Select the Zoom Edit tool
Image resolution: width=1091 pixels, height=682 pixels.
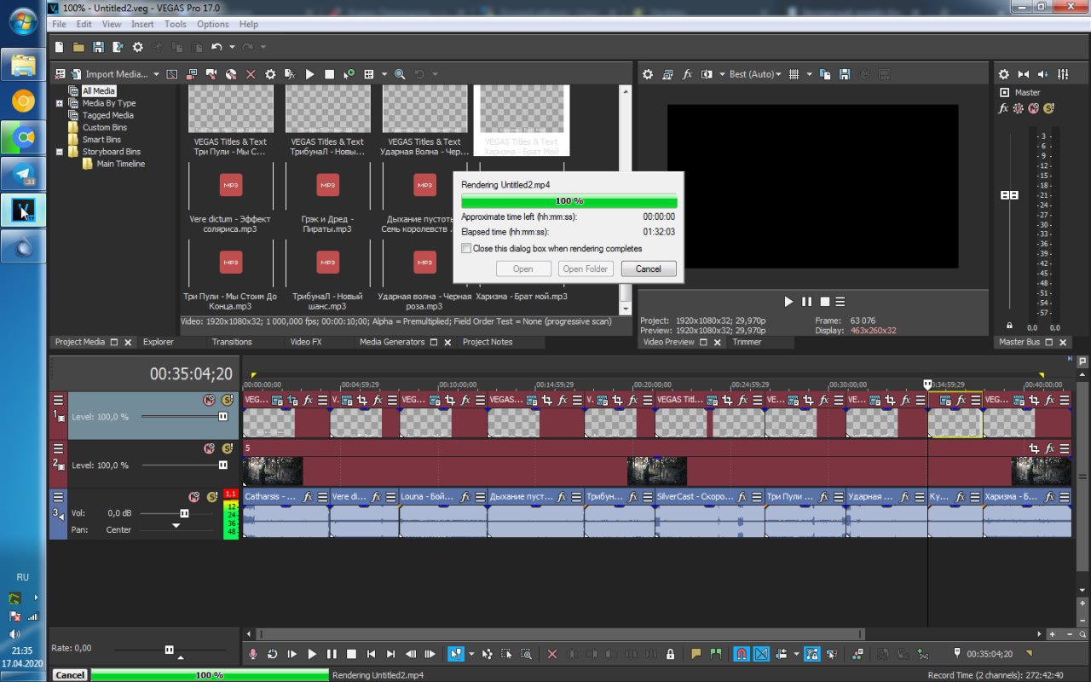coord(527,654)
